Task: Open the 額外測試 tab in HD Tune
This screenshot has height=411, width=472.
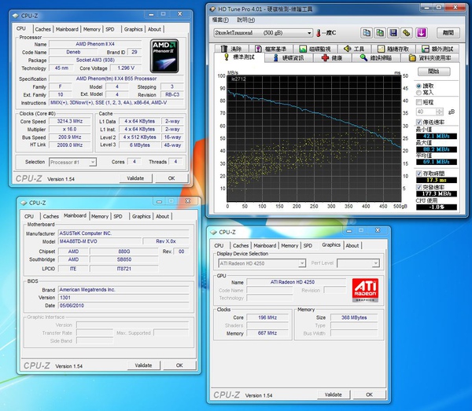Action: 437,49
